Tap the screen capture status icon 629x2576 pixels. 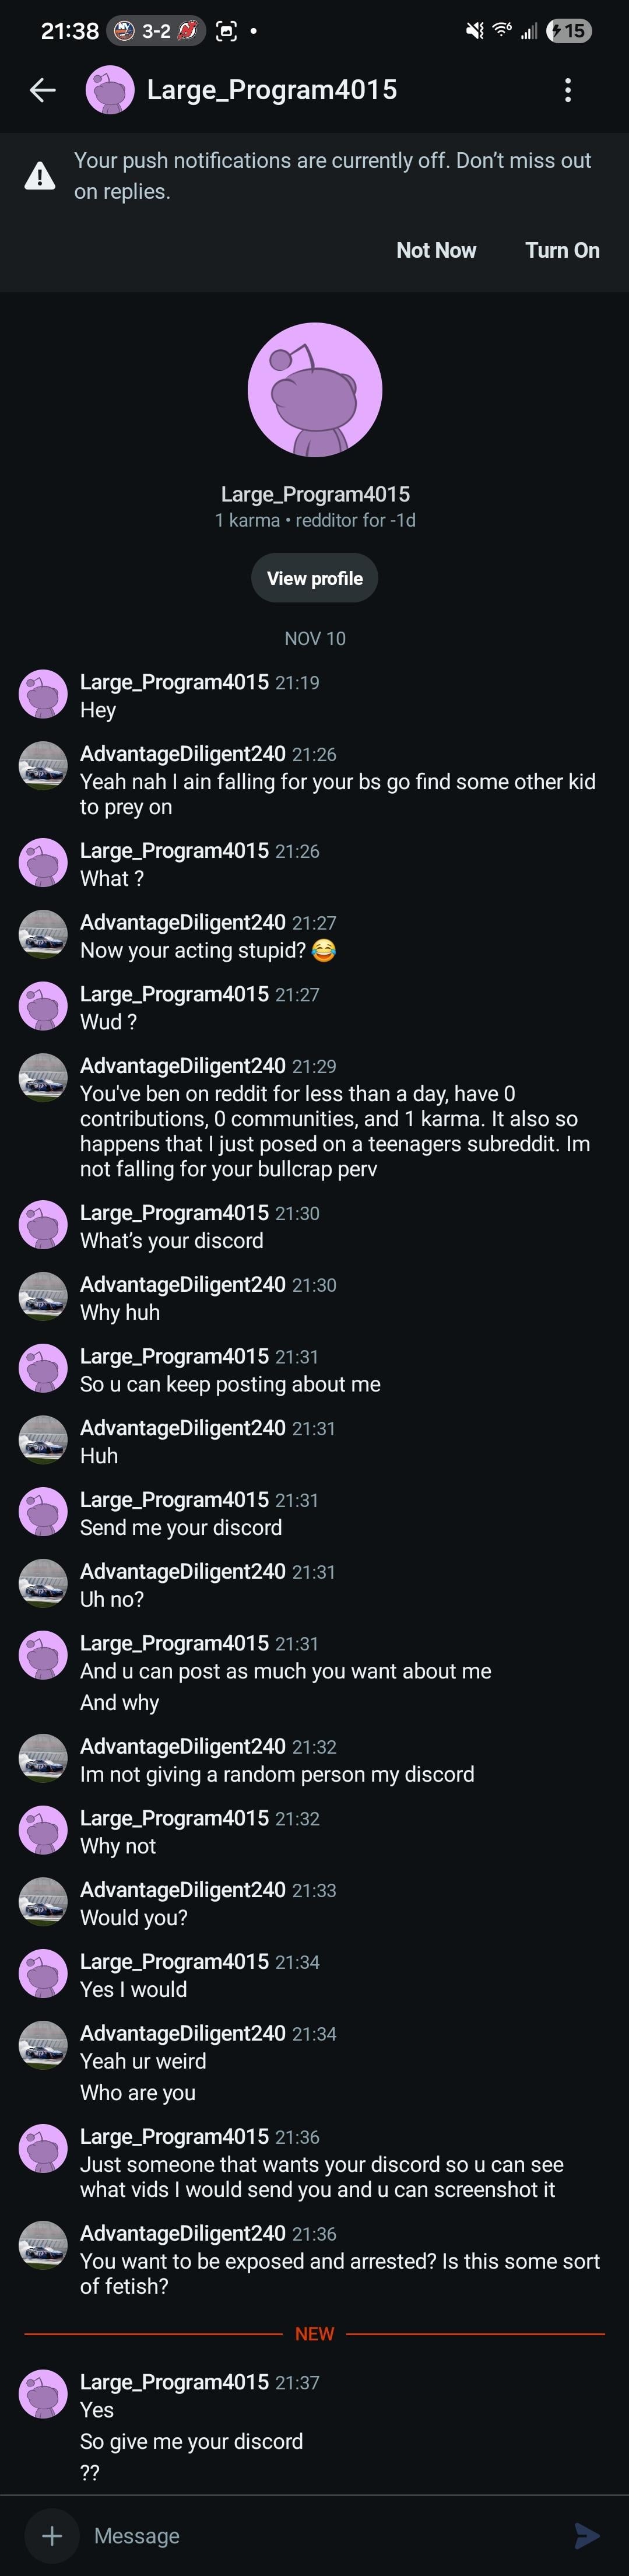coord(227,31)
